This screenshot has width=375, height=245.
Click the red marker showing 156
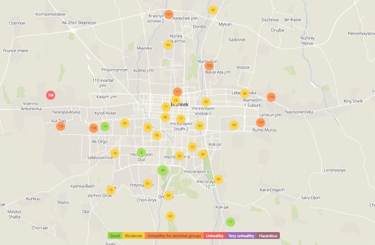tap(51, 95)
